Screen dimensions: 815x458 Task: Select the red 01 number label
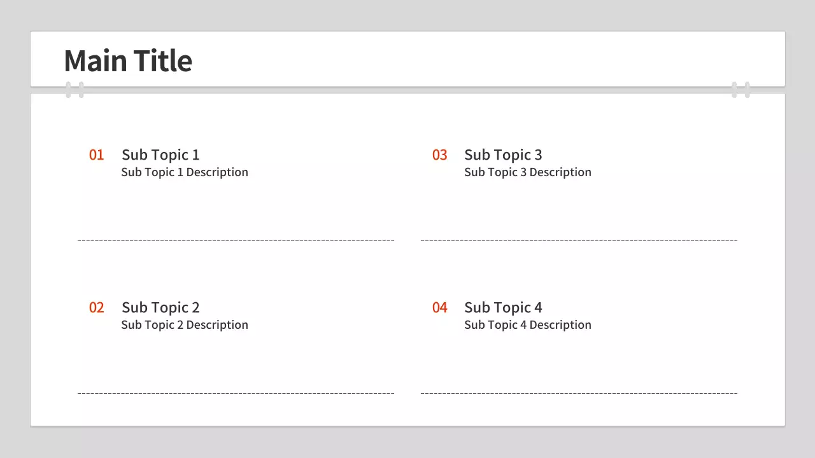(96, 155)
